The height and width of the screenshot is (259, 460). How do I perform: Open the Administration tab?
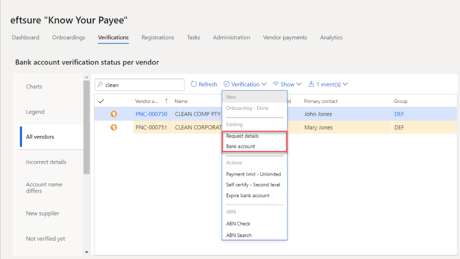(x=231, y=38)
